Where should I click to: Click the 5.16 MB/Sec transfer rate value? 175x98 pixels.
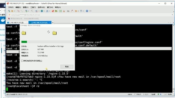pos(43,56)
